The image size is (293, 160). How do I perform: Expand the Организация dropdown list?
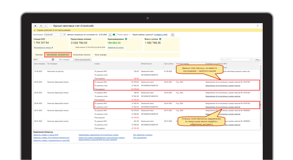(x=62, y=35)
